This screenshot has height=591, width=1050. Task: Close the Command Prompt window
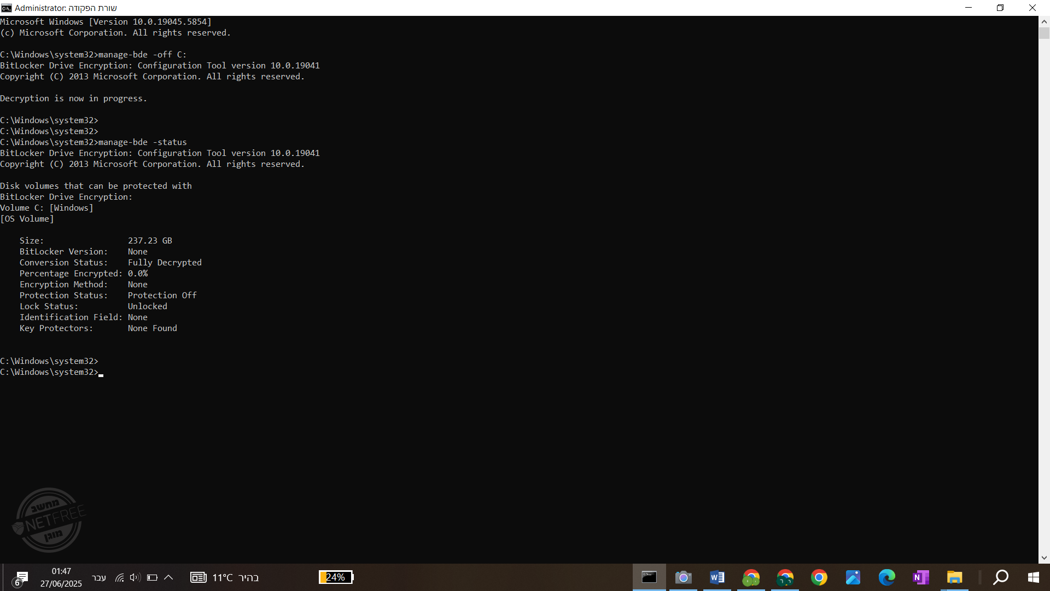coord(1032,8)
